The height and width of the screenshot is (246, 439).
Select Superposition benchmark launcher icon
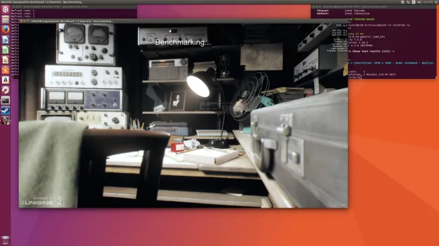pos(5,120)
